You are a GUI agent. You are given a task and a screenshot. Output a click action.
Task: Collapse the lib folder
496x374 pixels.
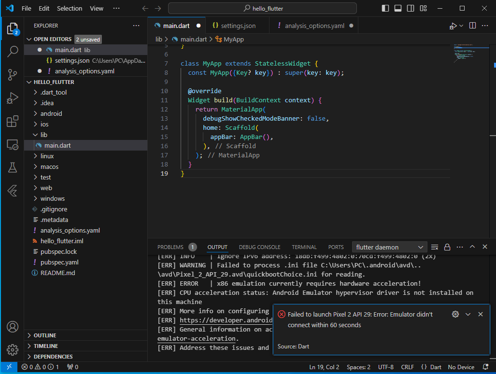35,135
